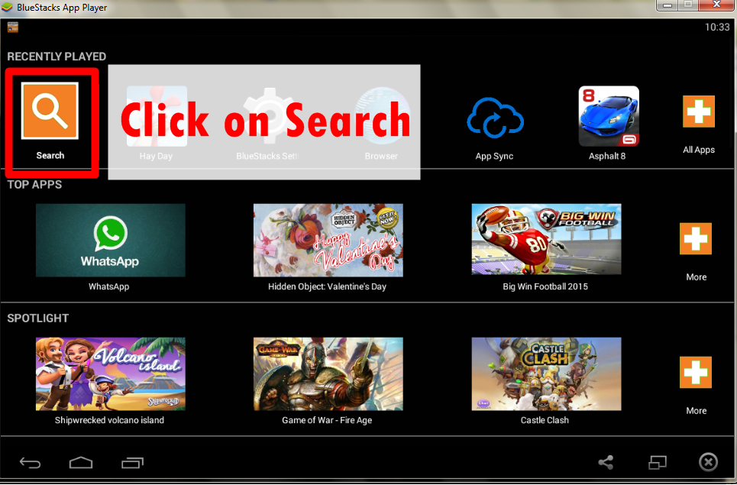Tap the Android home button
Image resolution: width=737 pixels, height=485 pixels.
(80, 462)
